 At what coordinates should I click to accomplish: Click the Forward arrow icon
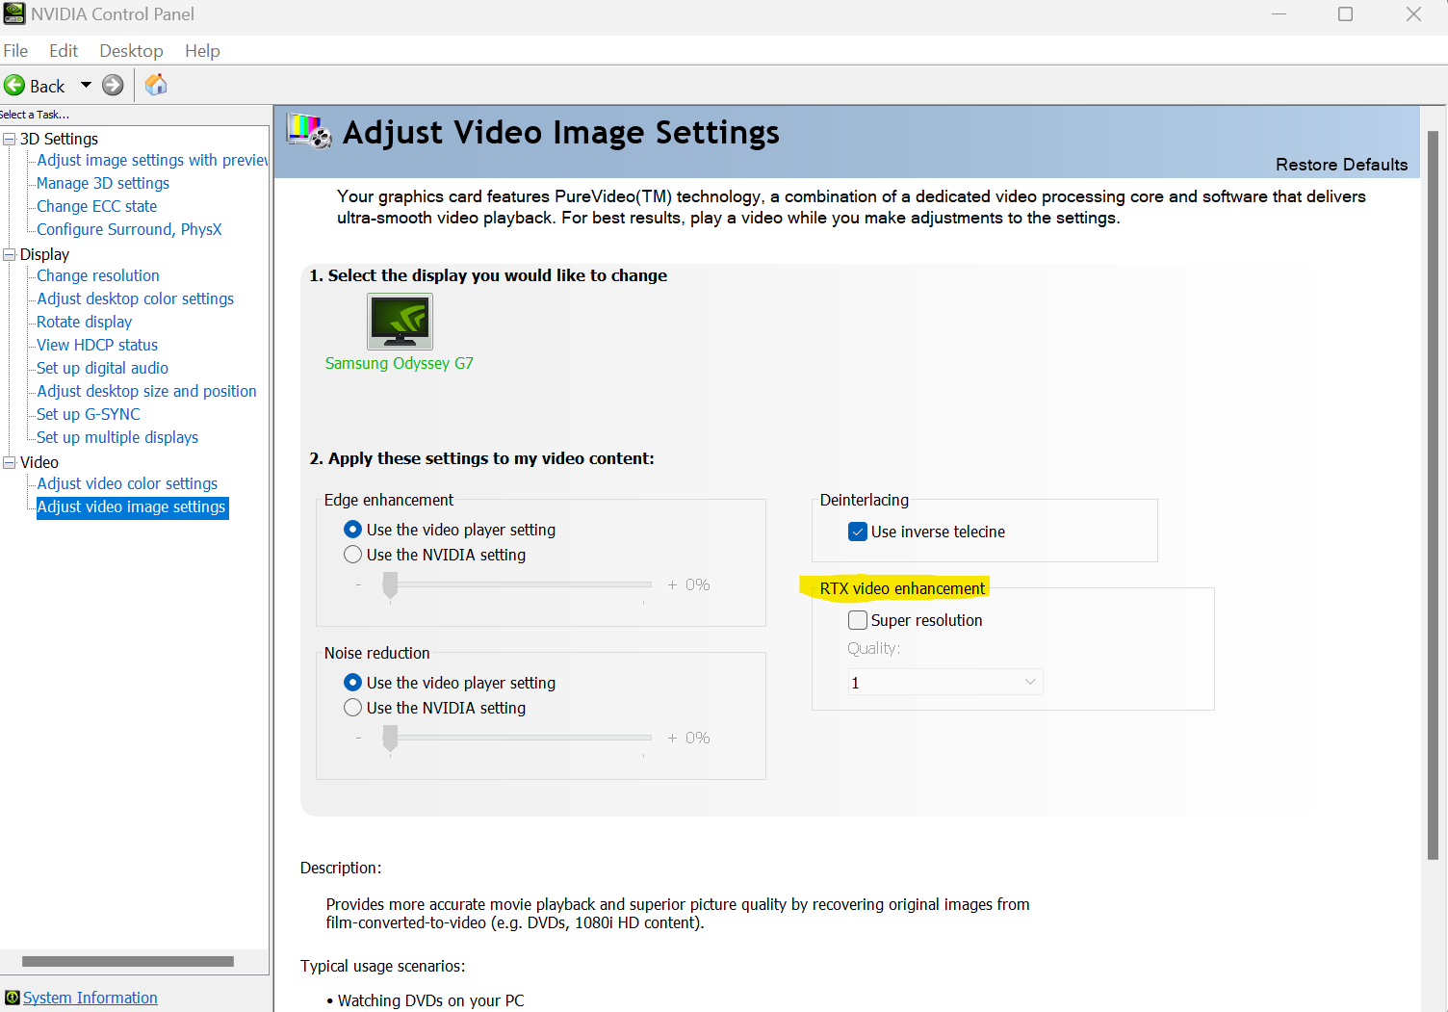click(x=113, y=86)
